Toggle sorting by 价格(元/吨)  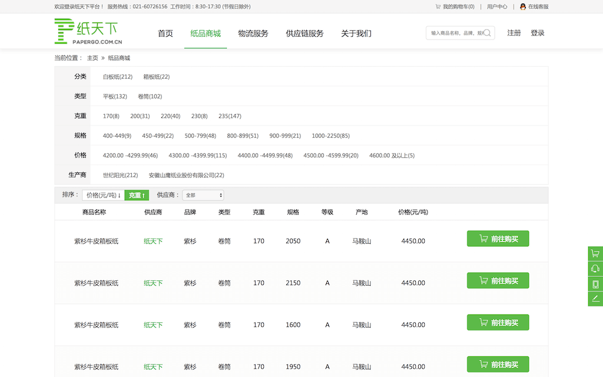pos(103,195)
